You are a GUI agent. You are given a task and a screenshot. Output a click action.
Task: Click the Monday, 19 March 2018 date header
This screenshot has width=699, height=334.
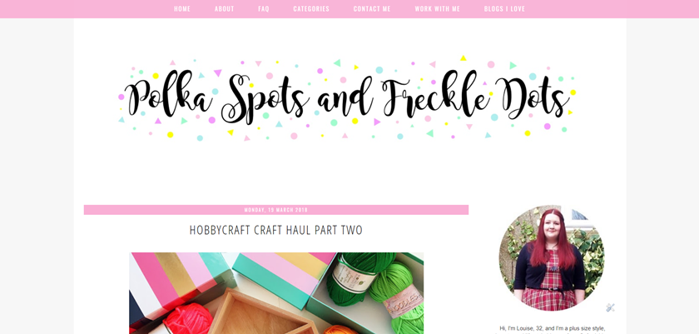tap(276, 210)
